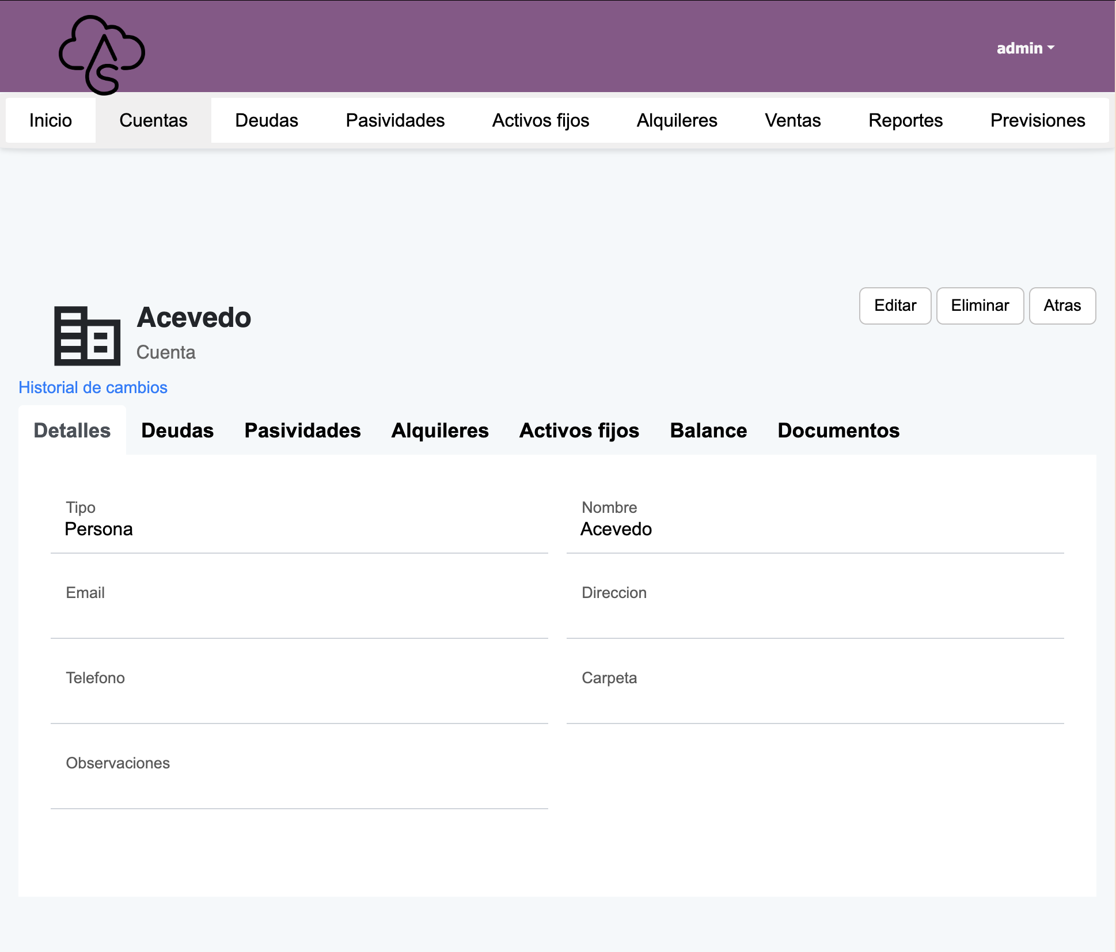
Task: Select the account Alquileres tab
Action: [440, 431]
